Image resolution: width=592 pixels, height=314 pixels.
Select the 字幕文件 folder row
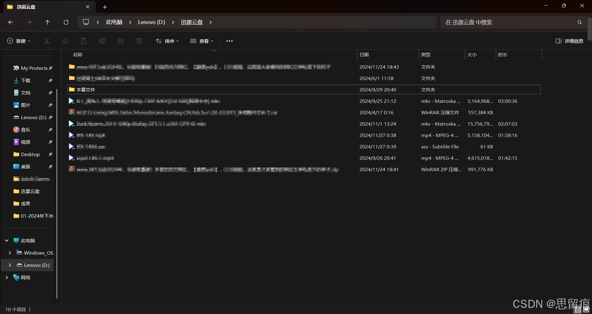[304, 90]
